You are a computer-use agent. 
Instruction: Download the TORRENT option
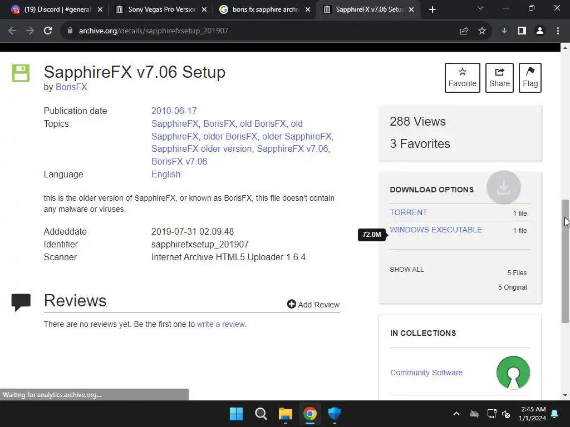tap(408, 212)
